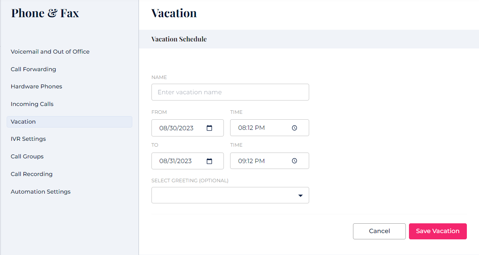479x255 pixels.
Task: Go to Call Forwarding section
Action: pos(33,69)
